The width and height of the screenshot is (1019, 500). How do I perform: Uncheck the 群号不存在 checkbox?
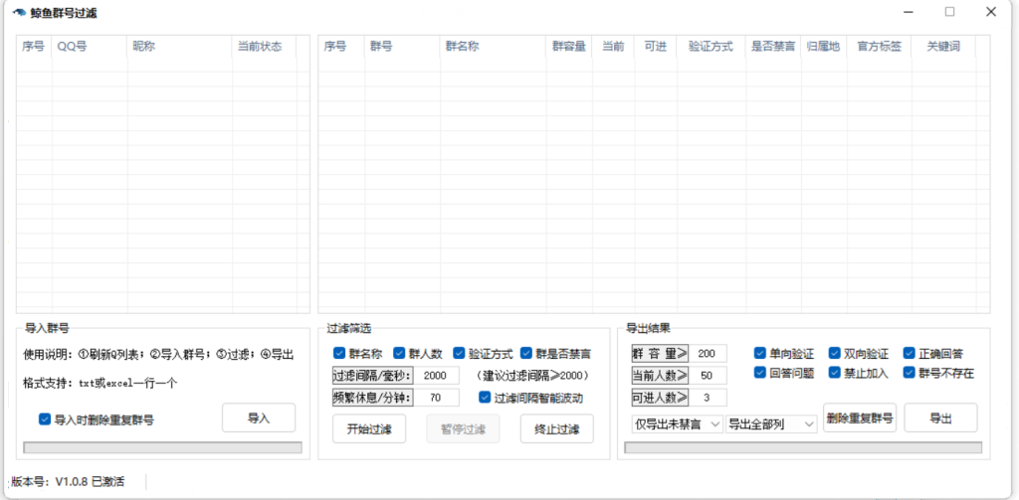pyautogui.click(x=910, y=373)
